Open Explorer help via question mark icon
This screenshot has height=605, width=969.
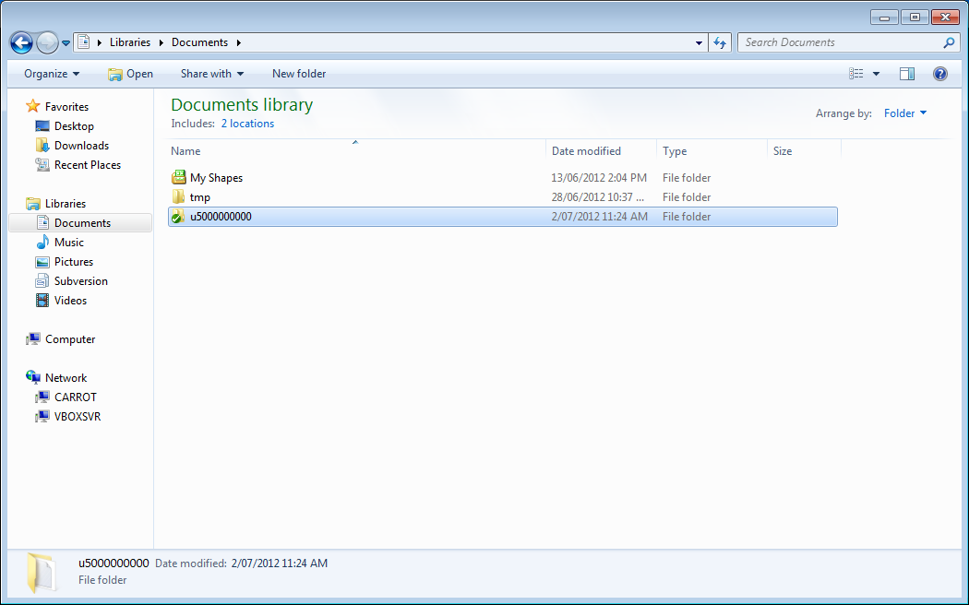pos(939,74)
